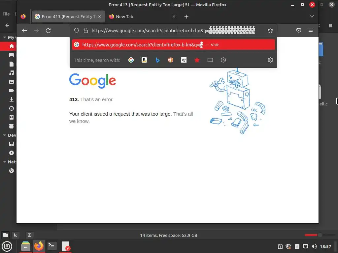Open floppy-style drive under Devices
The image size is (338, 253).
(12, 144)
